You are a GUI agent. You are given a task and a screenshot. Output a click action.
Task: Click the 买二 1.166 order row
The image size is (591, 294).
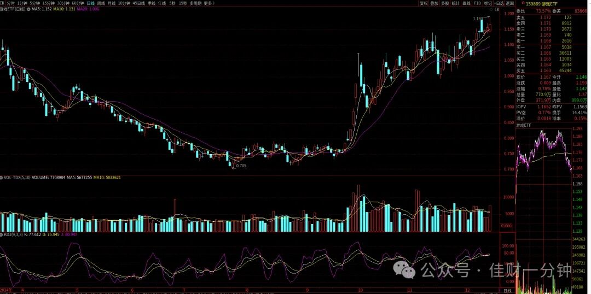tap(544, 53)
